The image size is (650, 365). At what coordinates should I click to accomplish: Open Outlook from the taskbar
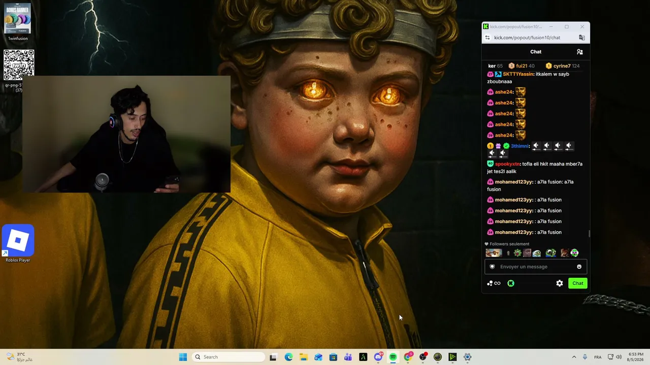click(318, 357)
